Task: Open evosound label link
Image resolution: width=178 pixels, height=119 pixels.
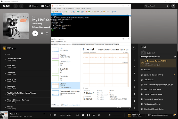Action: click(x=151, y=53)
